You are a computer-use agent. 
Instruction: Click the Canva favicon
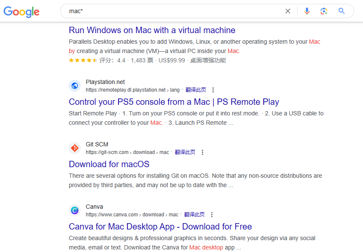(x=75, y=210)
